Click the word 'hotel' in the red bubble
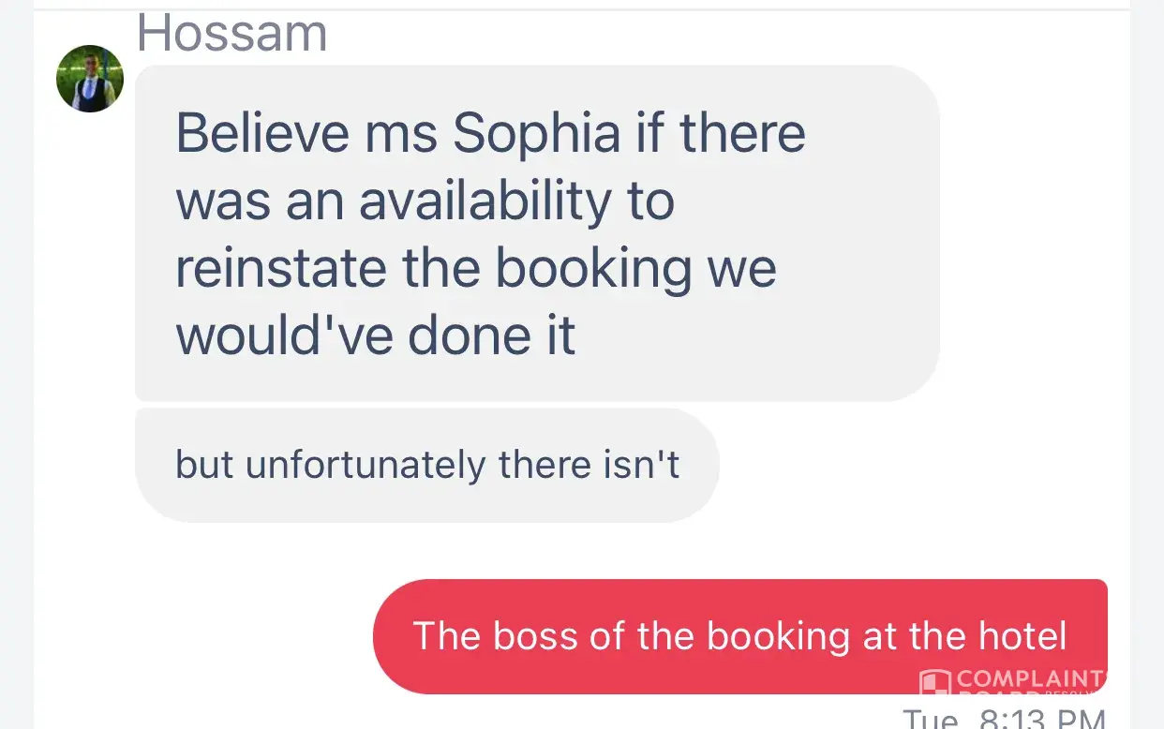The height and width of the screenshot is (729, 1164). coord(1022,636)
